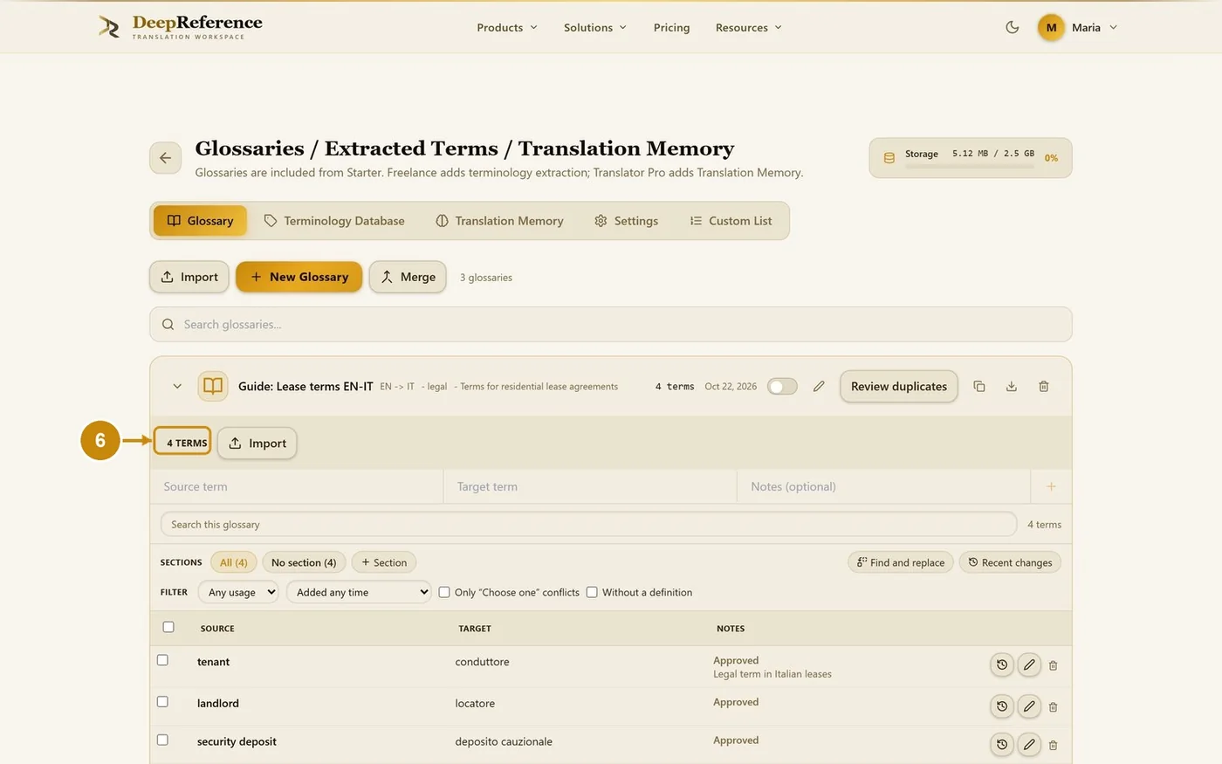
Task: Check Only "Choose one" conflicts
Action: coord(444,592)
